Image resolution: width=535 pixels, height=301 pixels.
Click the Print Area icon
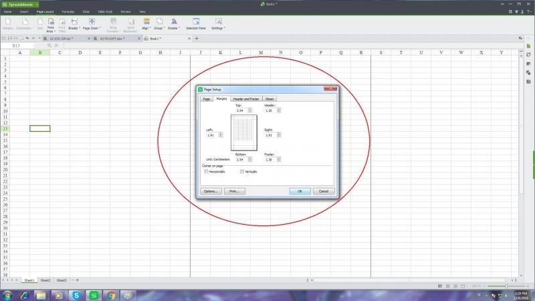click(51, 22)
